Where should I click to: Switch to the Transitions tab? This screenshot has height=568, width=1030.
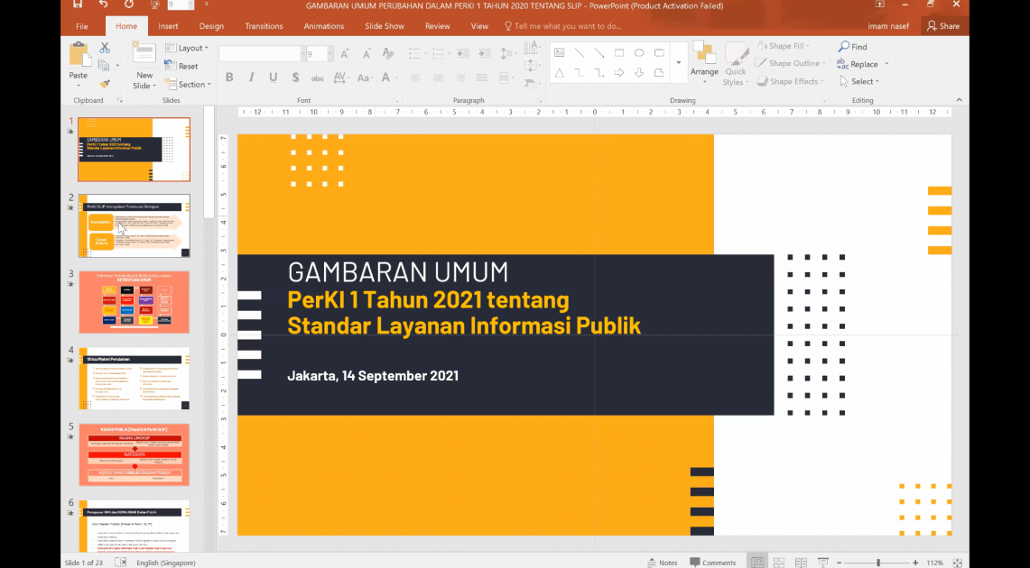264,26
